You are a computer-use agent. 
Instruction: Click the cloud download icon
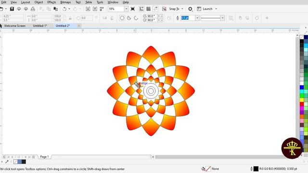[x=19, y=9]
